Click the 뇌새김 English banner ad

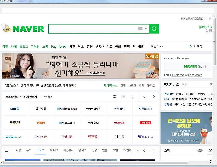tap(80, 66)
